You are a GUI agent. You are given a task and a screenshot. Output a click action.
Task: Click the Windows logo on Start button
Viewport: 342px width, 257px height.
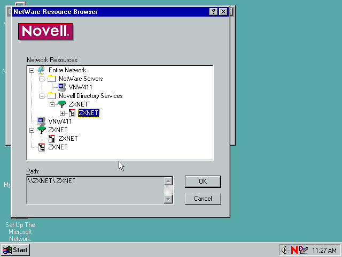tap(7, 250)
